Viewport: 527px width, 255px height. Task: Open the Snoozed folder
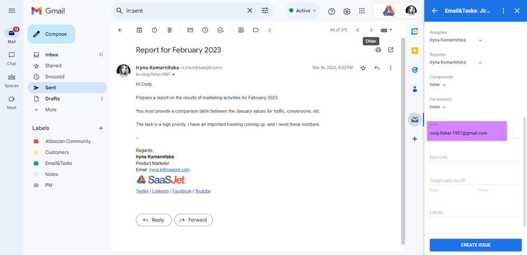(67, 77)
